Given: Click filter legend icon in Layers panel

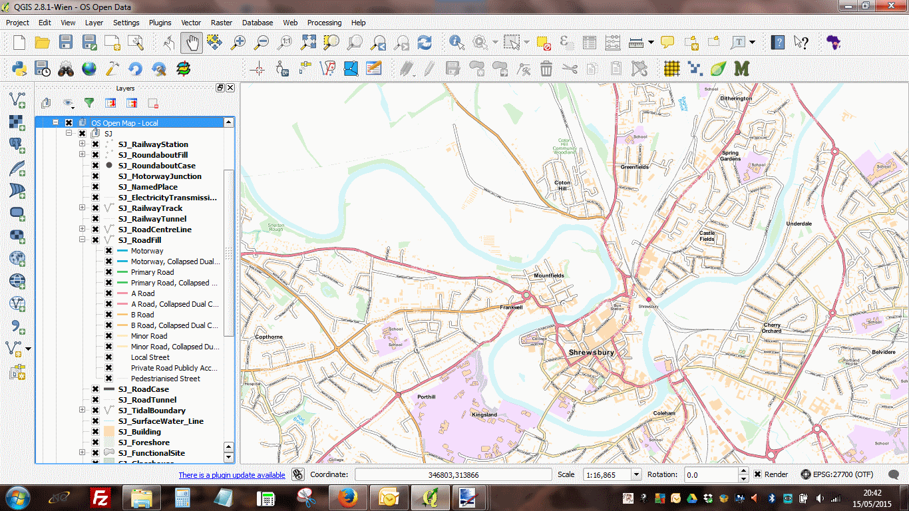Looking at the screenshot, I should click(x=89, y=103).
